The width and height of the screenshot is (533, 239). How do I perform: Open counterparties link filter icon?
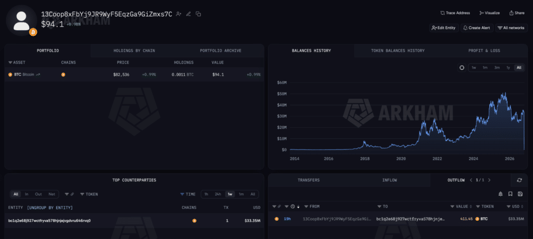click(x=69, y=194)
